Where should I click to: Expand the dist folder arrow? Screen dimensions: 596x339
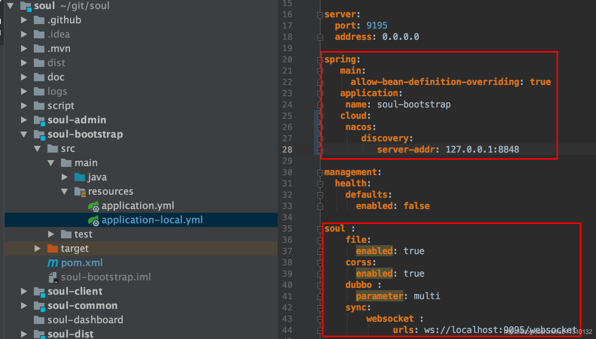click(24, 63)
